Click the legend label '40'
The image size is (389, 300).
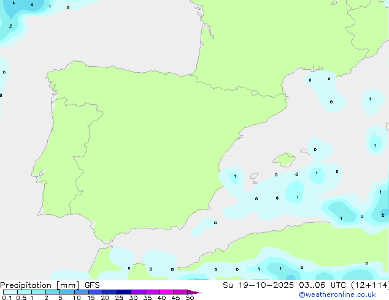click(161, 298)
